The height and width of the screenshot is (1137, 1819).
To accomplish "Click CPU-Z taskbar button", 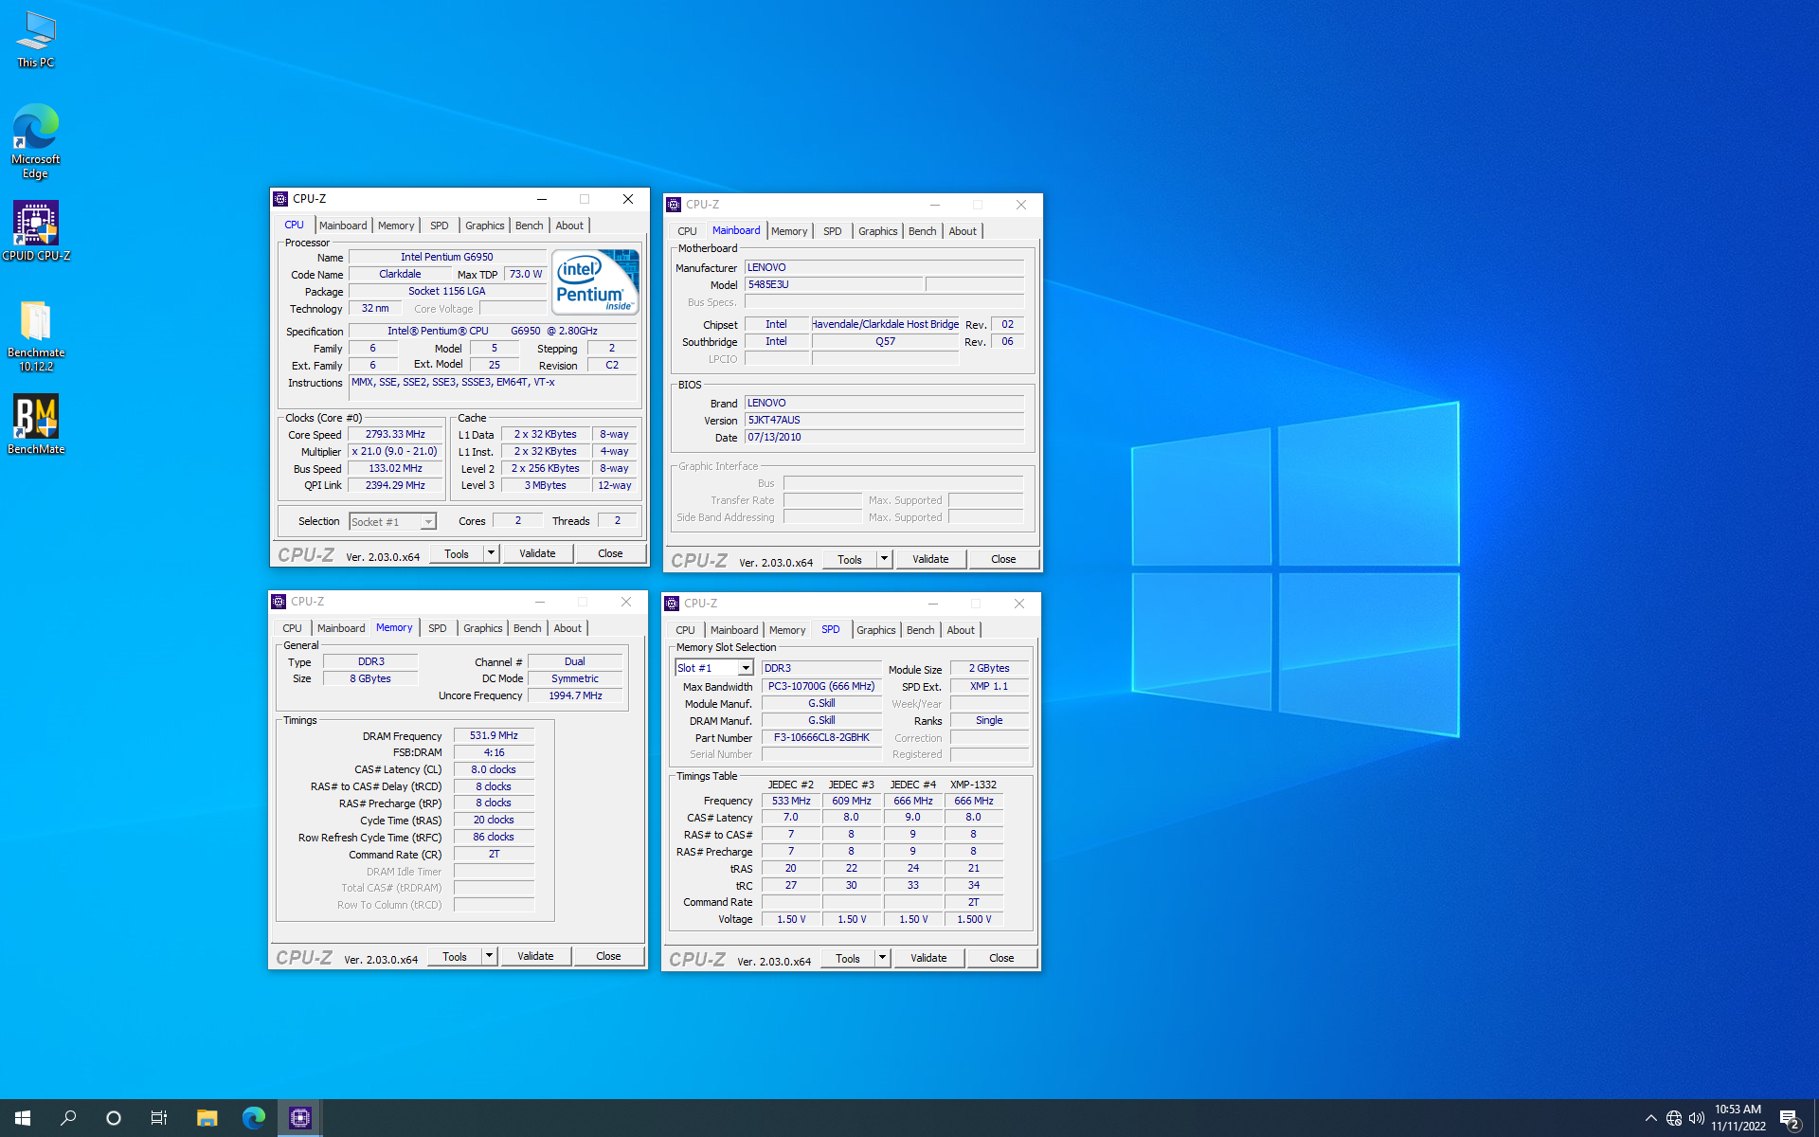I will click(300, 1118).
